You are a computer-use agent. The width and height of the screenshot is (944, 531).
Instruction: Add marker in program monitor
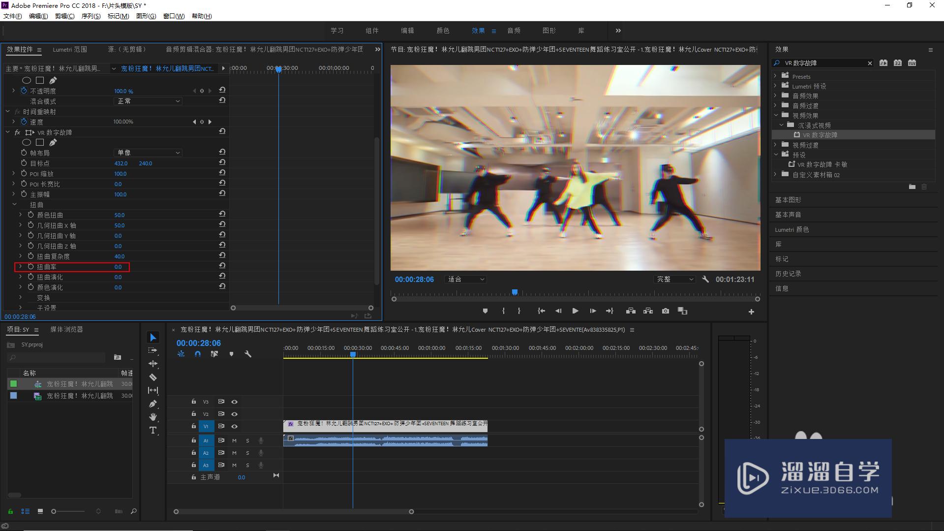(x=485, y=311)
